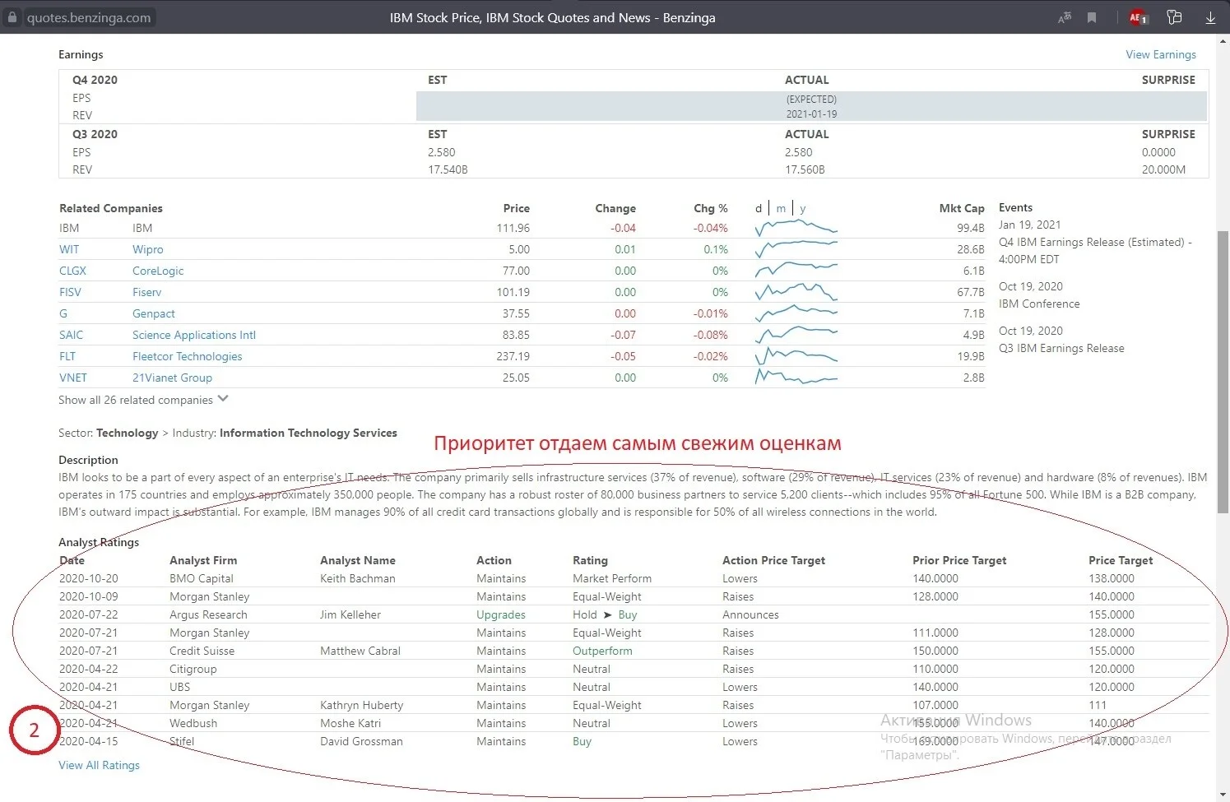Click the icon left of the download arrow
Image resolution: width=1230 pixels, height=802 pixels.
(x=1174, y=17)
